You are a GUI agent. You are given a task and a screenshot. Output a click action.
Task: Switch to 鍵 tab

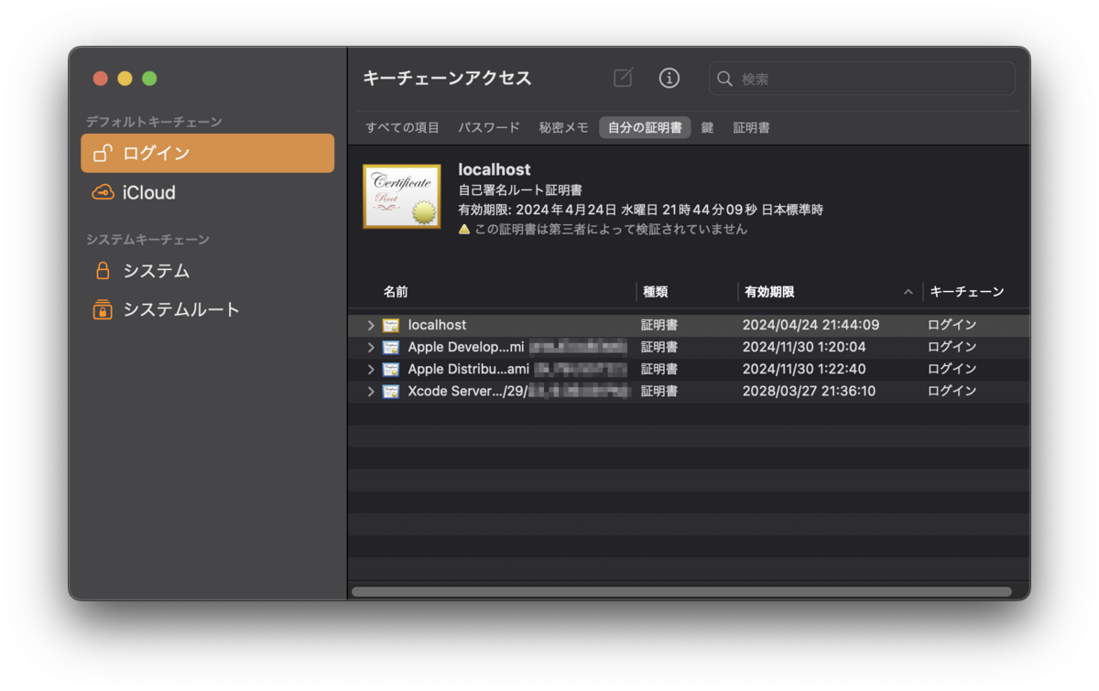pyautogui.click(x=707, y=127)
